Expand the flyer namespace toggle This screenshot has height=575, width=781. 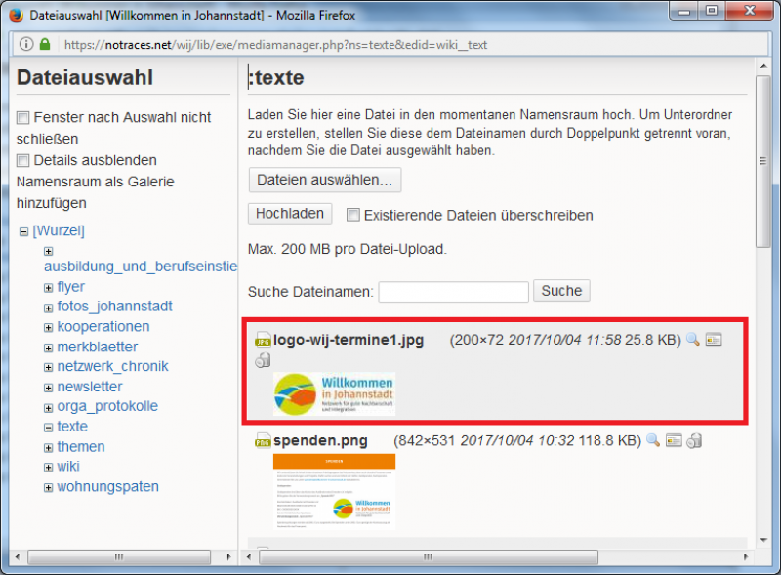click(x=48, y=287)
